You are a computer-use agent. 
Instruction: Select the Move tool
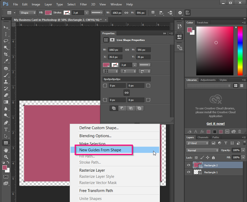click(6, 28)
